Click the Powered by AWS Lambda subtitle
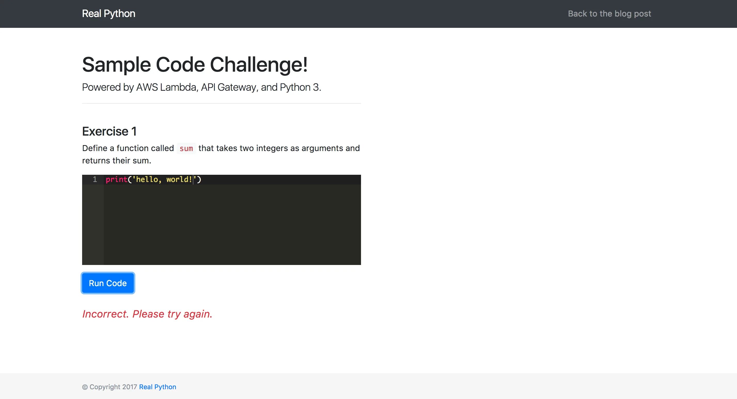Viewport: 737px width, 399px height. (201, 87)
